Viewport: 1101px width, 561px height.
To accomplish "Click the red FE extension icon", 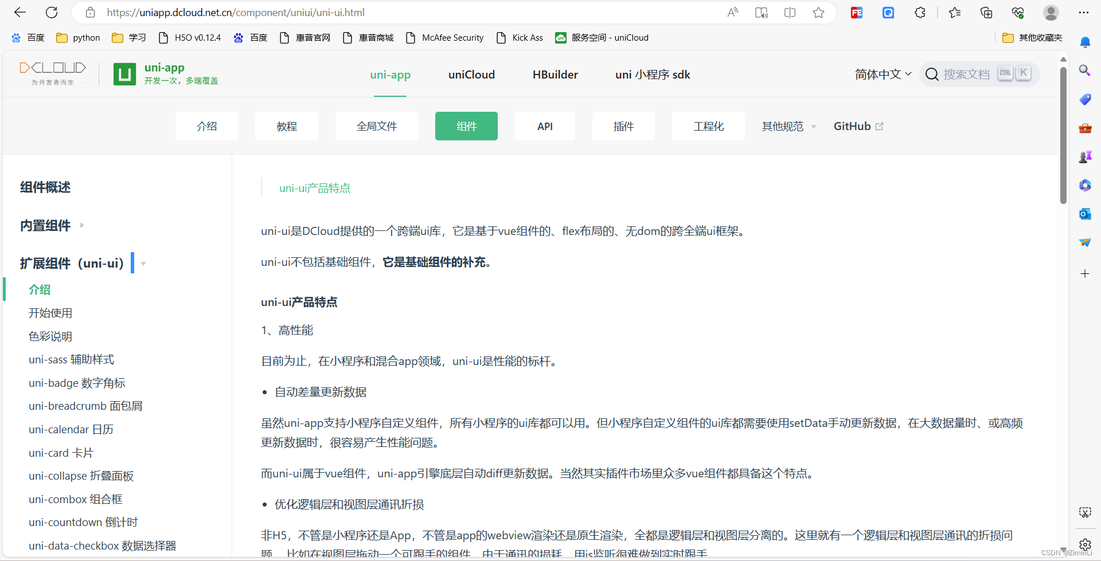I will click(857, 13).
